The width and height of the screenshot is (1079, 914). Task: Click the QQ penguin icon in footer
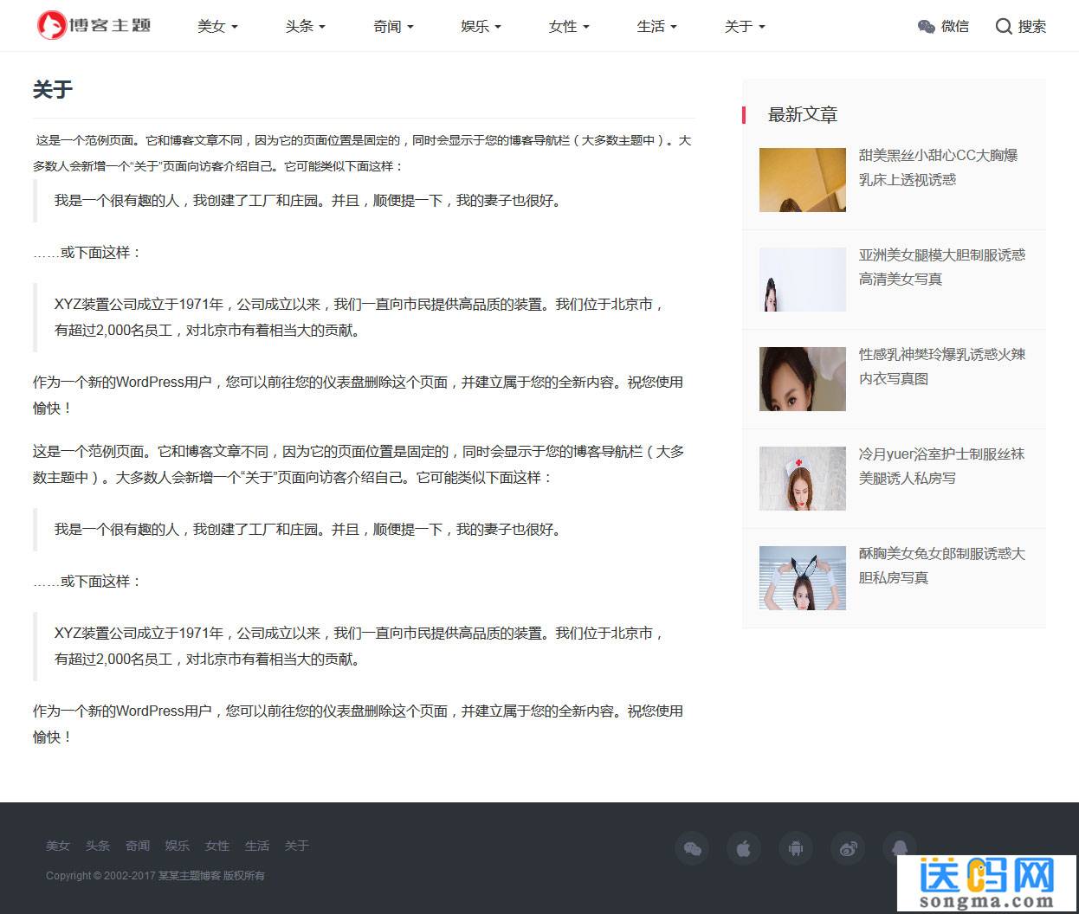pos(900,848)
